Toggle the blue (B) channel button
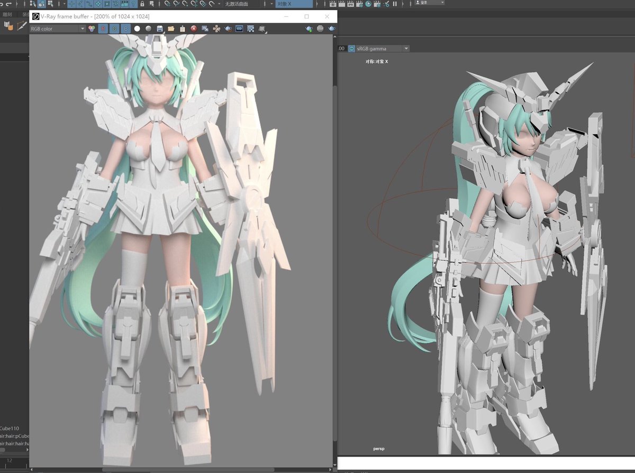This screenshot has width=635, height=473. pos(126,29)
